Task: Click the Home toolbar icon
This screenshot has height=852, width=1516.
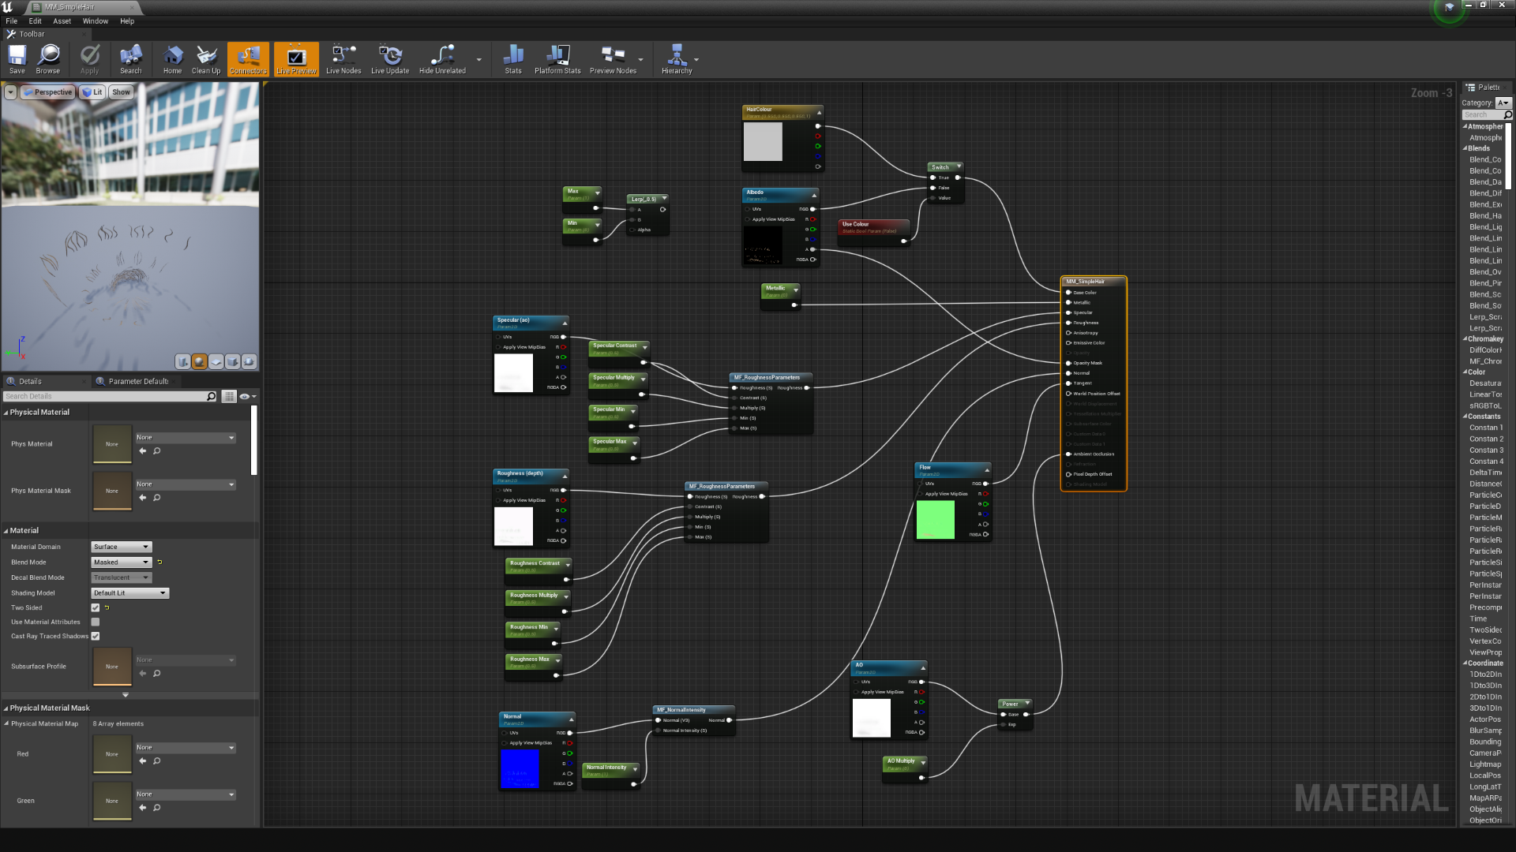Action: (x=172, y=56)
